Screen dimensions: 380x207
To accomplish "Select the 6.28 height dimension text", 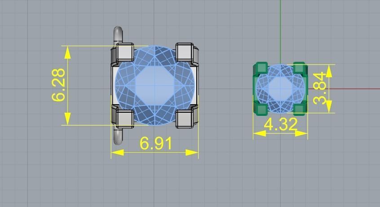I will tap(58, 85).
